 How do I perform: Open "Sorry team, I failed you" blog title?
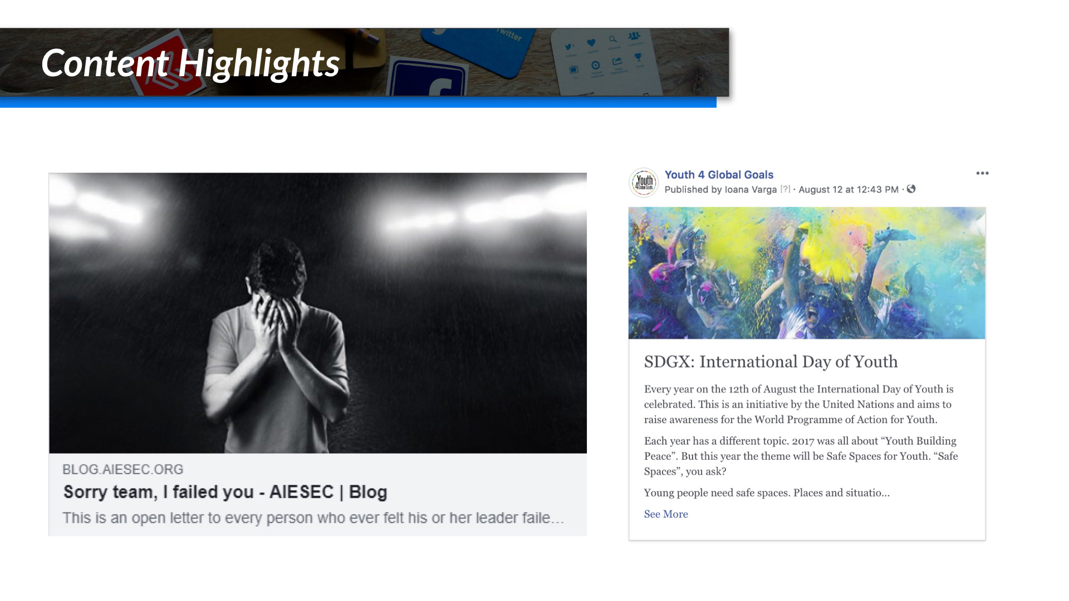225,492
